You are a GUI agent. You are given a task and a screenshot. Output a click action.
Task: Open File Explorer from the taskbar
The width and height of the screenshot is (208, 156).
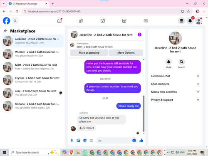pos(78,152)
